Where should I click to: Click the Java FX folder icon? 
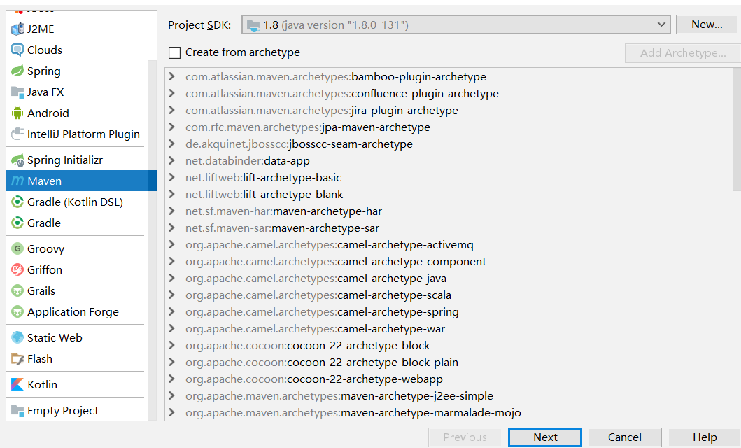[x=17, y=92]
